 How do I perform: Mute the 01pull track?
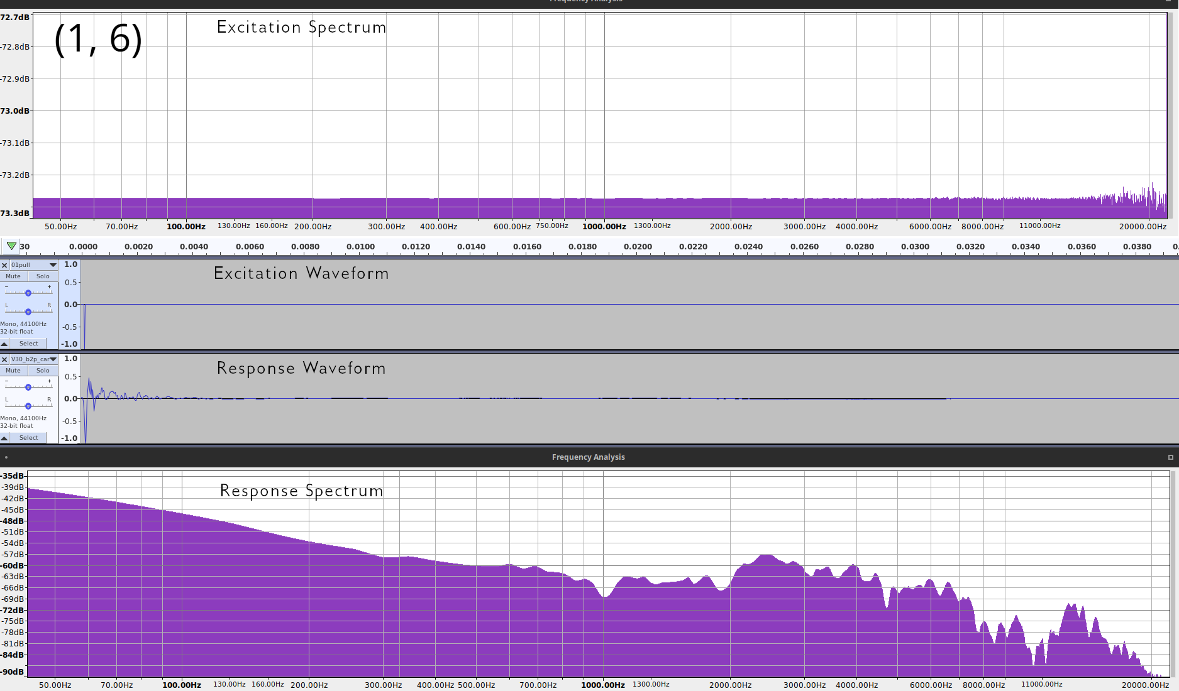click(13, 276)
